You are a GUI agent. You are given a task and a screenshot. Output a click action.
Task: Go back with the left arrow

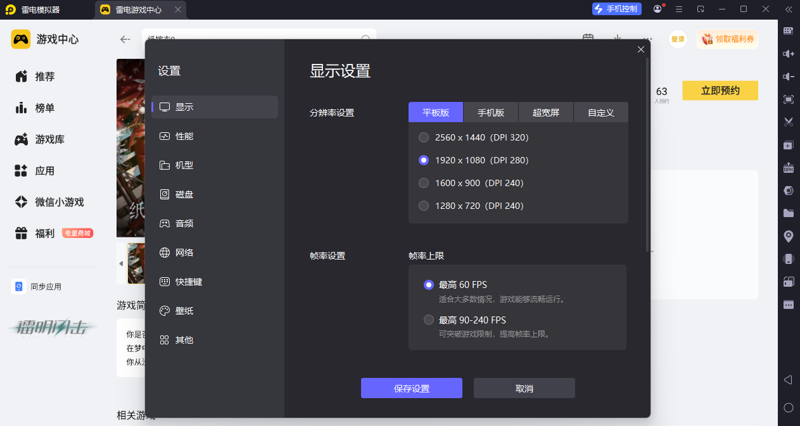point(125,39)
